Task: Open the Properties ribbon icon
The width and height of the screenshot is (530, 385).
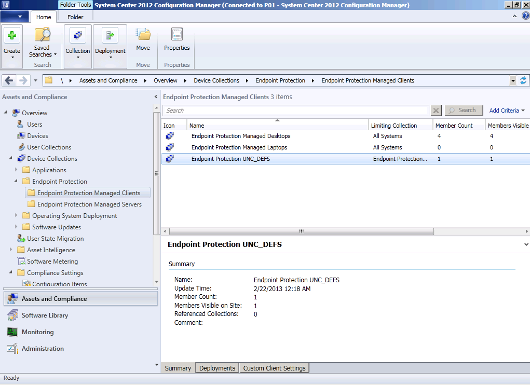Action: pos(177,34)
